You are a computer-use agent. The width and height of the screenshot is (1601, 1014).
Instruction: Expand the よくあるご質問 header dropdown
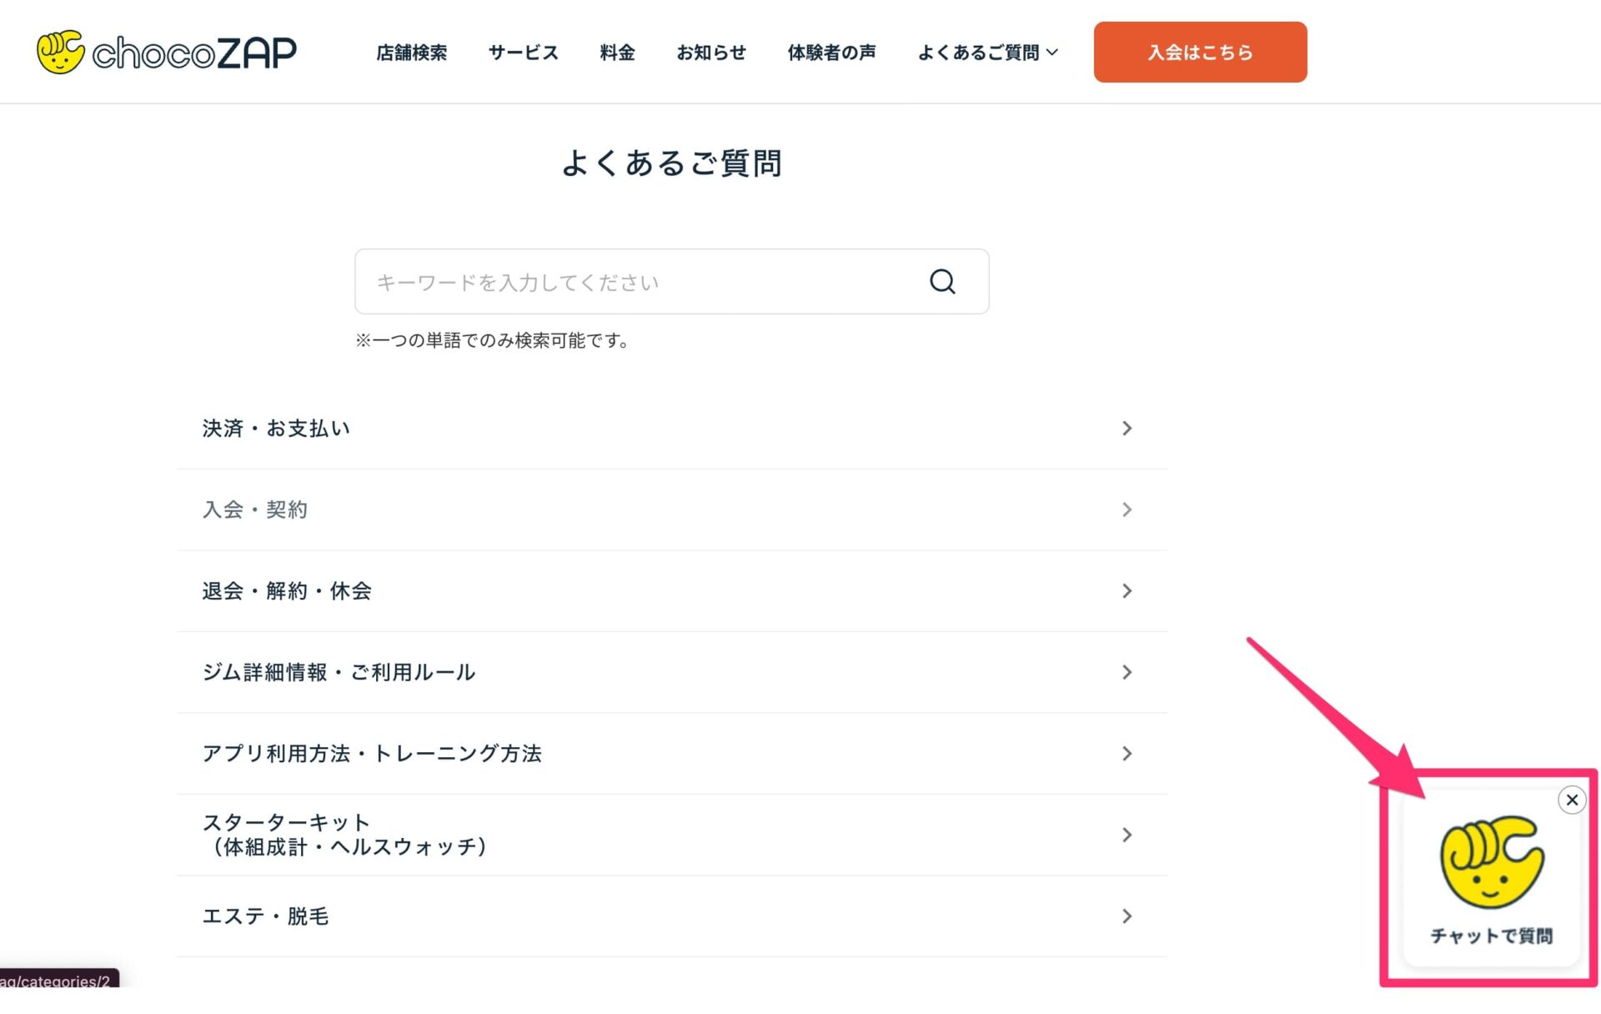coord(987,53)
